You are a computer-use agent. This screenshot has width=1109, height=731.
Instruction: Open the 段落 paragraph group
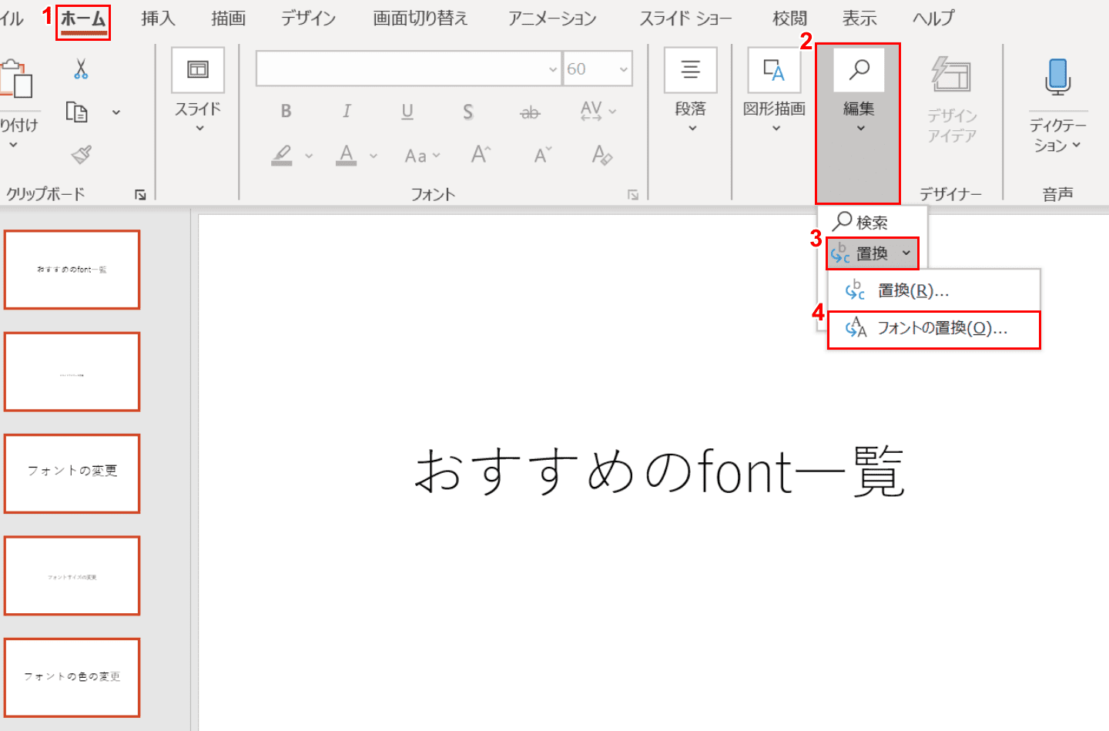click(691, 91)
